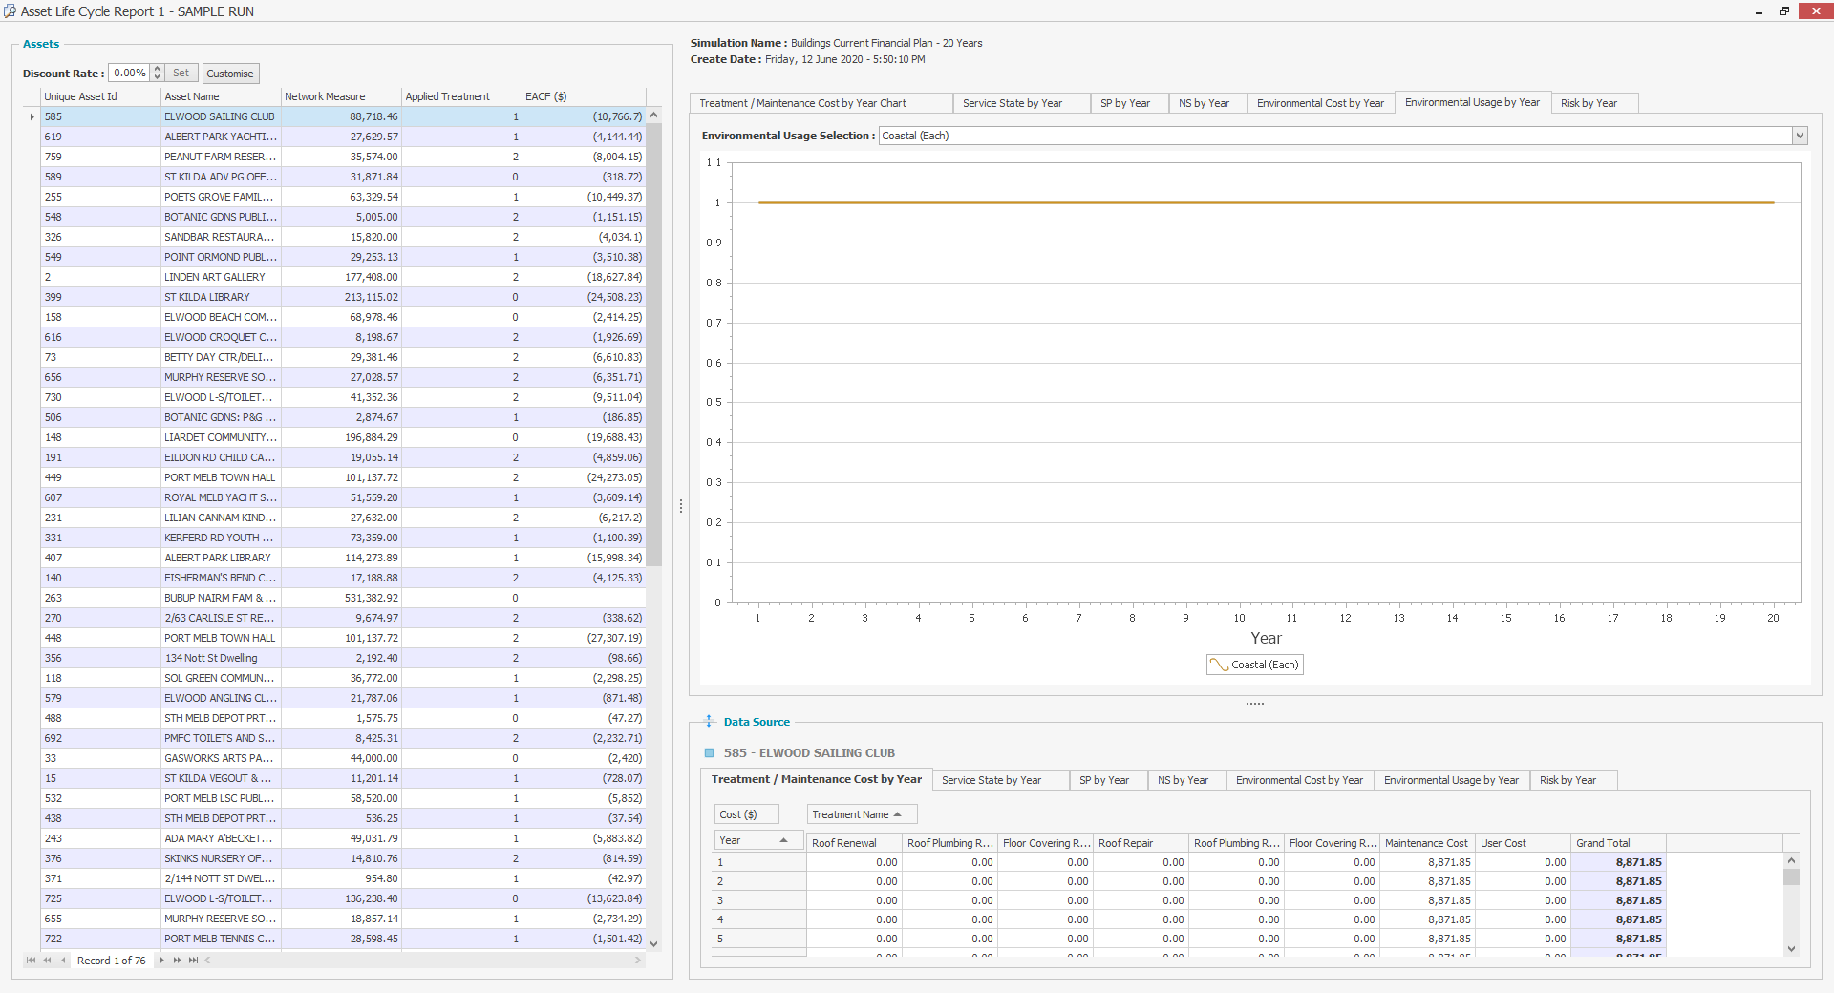1834x993 pixels.
Task: Click the Data Source panel resize icon
Action: [x=709, y=722]
